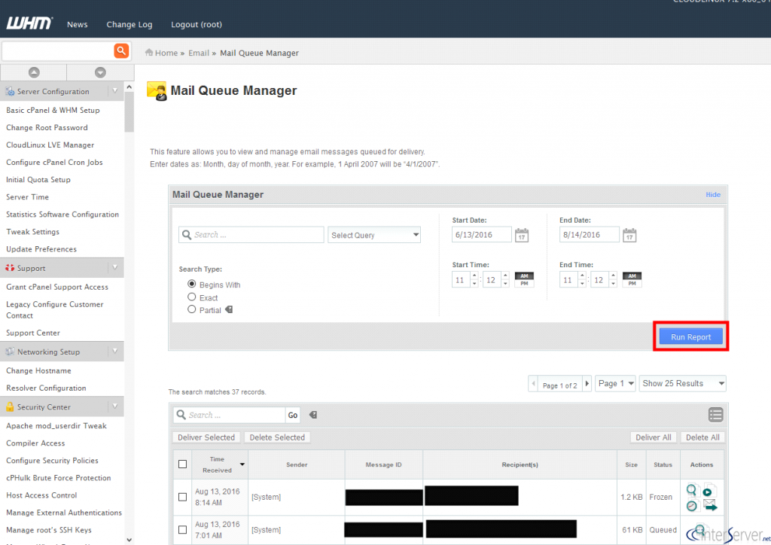Open the News menu item

[x=78, y=24]
